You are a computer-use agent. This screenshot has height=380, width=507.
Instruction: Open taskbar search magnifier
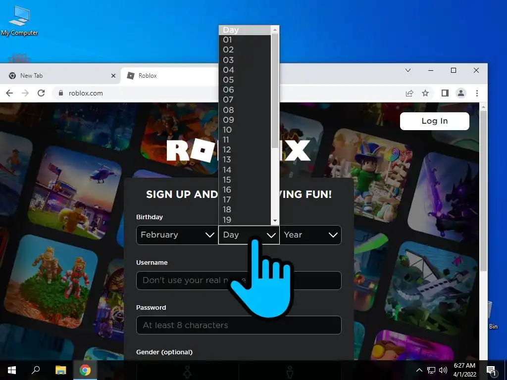pos(36,370)
